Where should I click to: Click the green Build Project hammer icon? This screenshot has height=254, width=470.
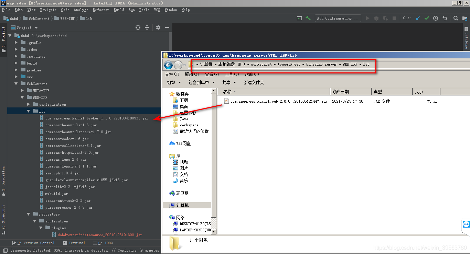click(308, 18)
